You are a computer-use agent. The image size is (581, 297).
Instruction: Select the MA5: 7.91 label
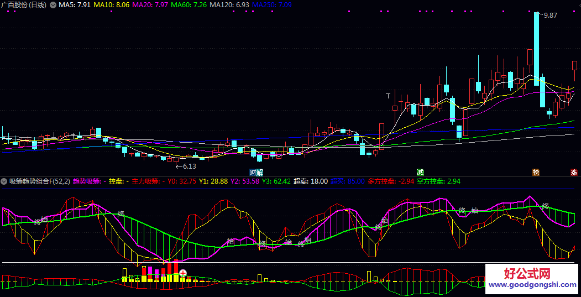76,5
